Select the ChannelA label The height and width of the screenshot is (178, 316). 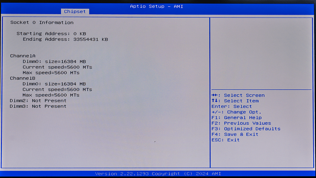pos(23,56)
